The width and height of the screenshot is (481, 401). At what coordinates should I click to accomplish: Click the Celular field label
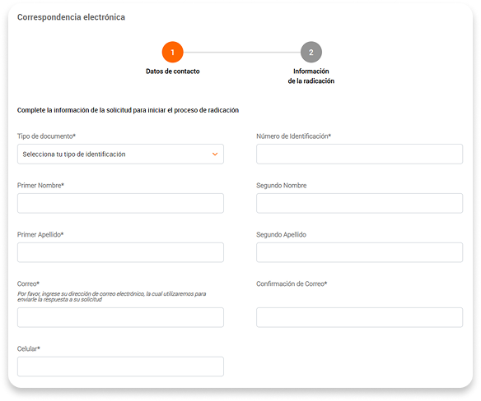pyautogui.click(x=29, y=348)
